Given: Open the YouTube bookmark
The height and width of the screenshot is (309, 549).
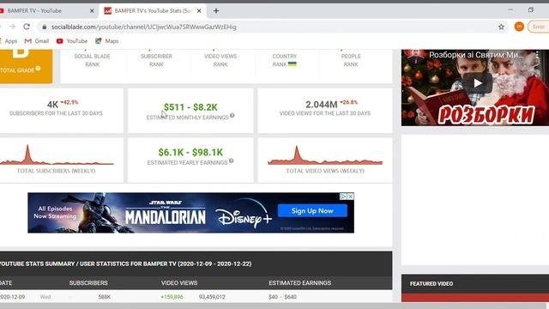Looking at the screenshot, I should 72,41.
